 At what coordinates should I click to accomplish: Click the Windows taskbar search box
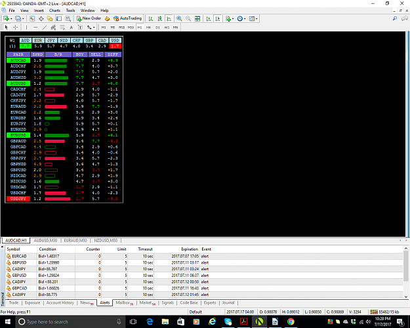[71, 321]
